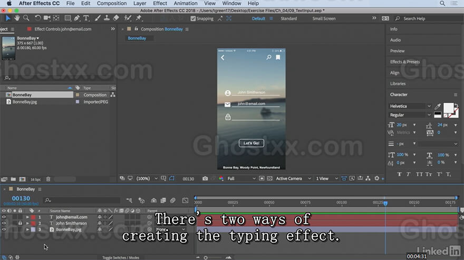This screenshot has height=260, width=464.
Task: Select the Pan Behind anchor tool
Action: tap(56, 18)
